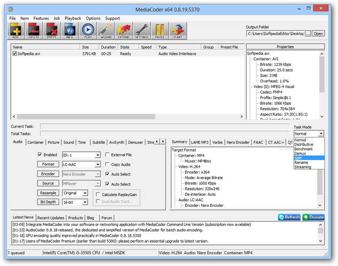
Task: Open the EXTEND puzzle icon
Action: 124,30
